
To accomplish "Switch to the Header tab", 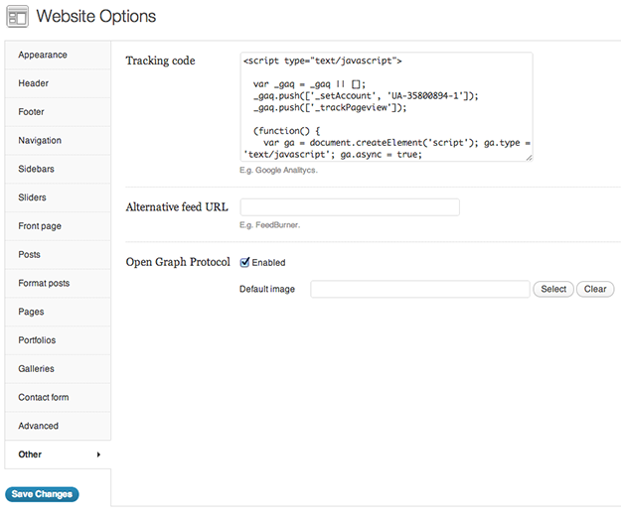I will (33, 84).
